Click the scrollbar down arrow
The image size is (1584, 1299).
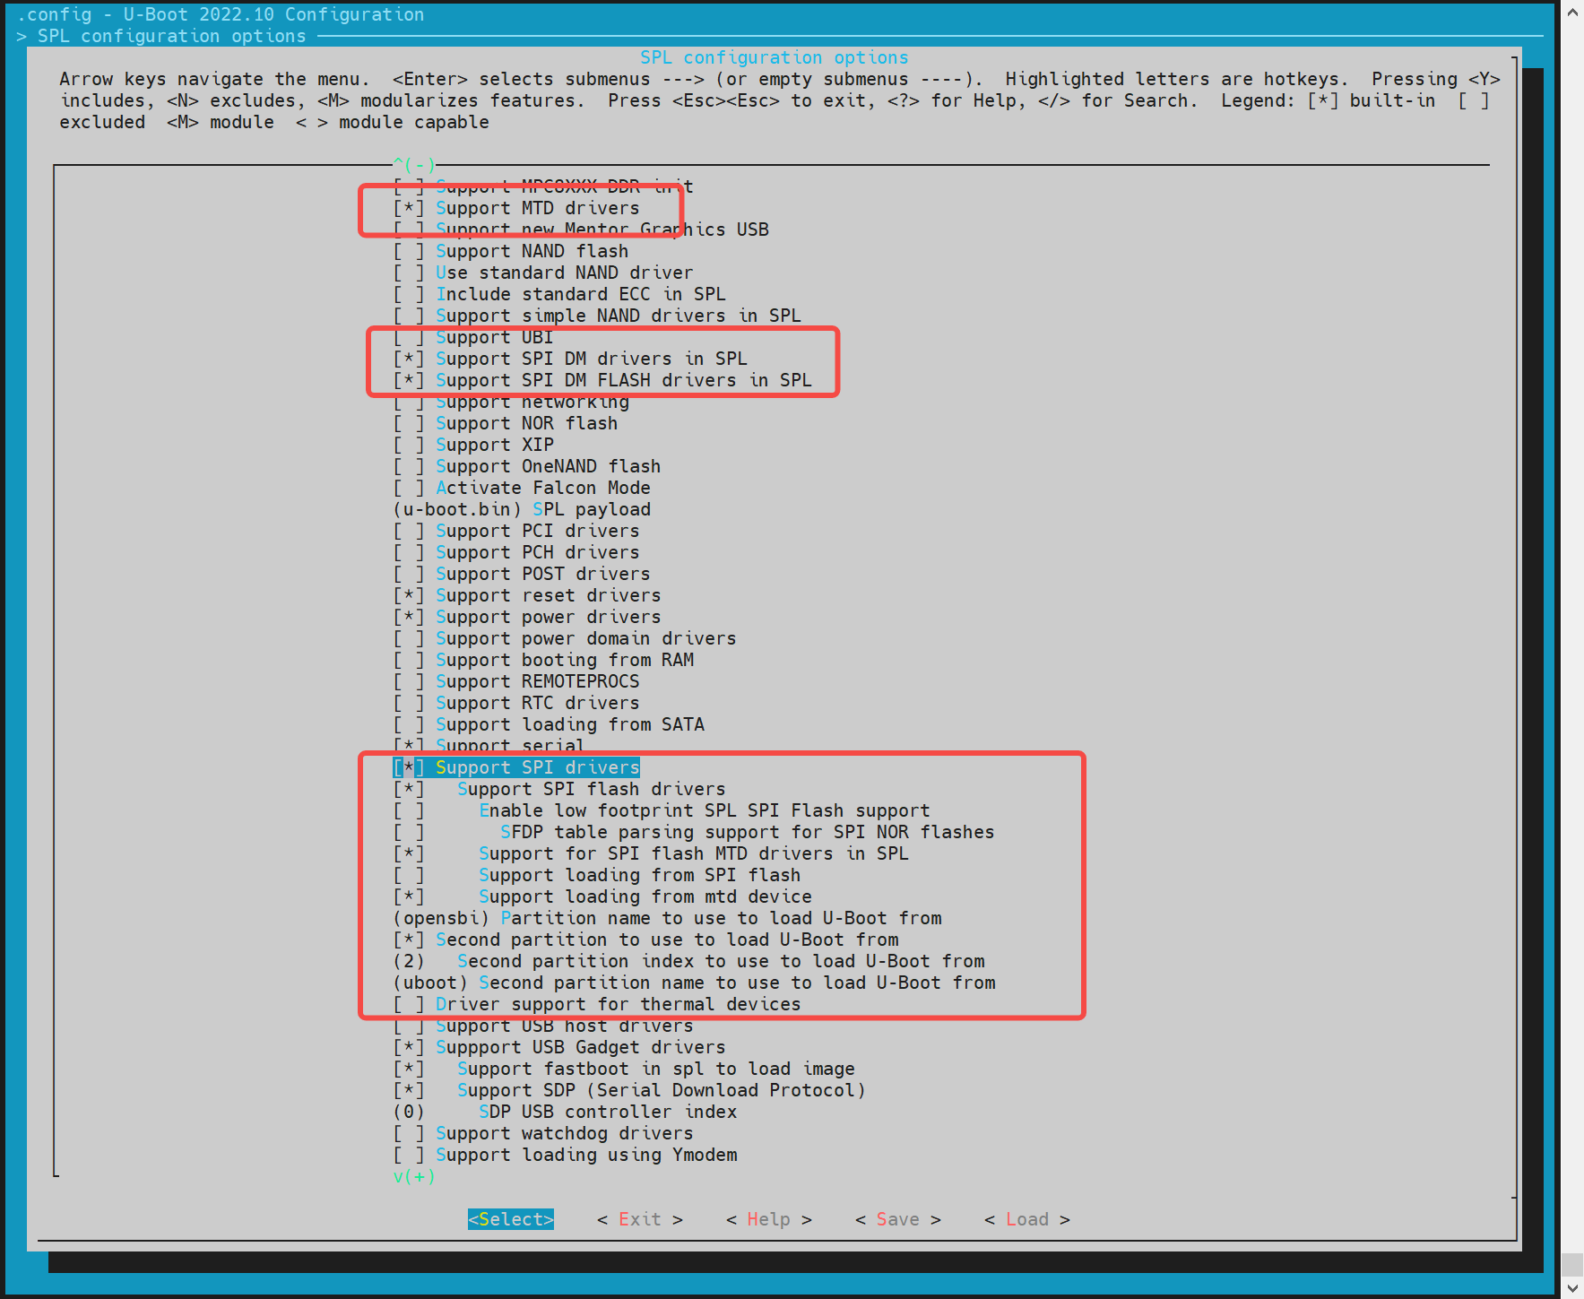point(1572,1288)
